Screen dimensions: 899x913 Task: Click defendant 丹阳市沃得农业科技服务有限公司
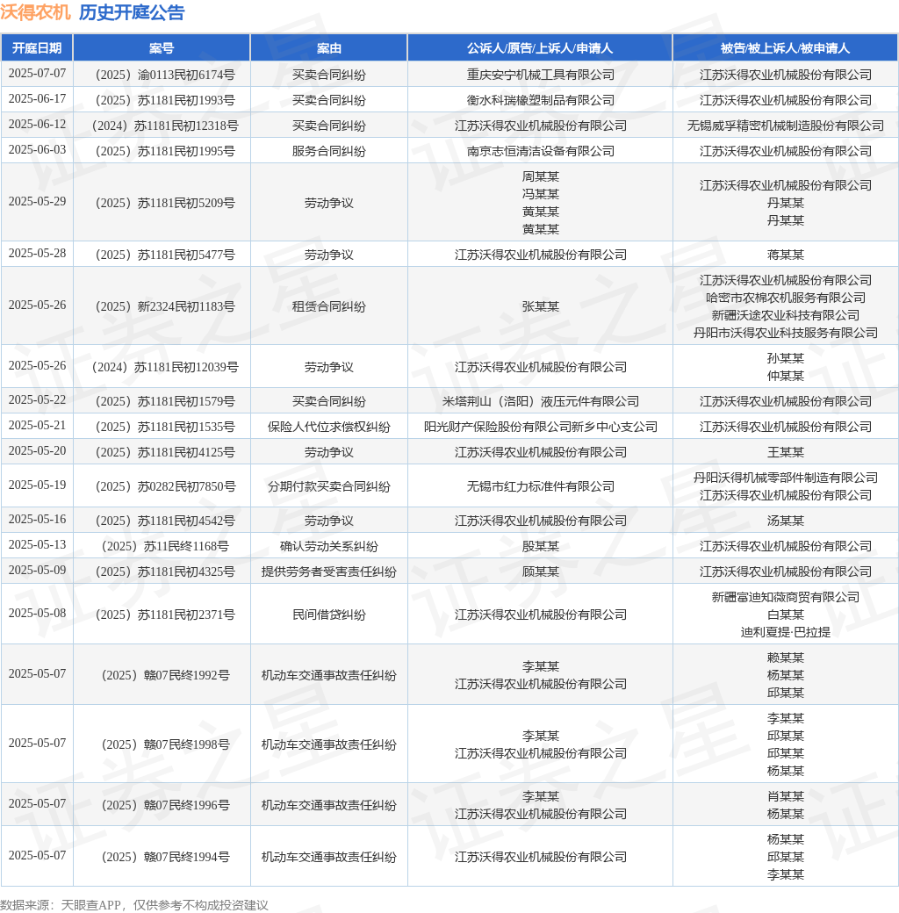tap(786, 333)
